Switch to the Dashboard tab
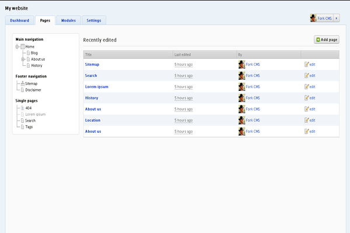350x233 pixels. click(19, 20)
